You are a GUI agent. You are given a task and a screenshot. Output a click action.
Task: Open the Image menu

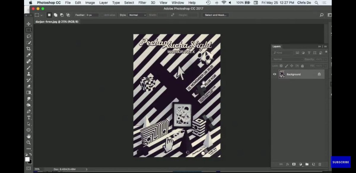click(90, 3)
